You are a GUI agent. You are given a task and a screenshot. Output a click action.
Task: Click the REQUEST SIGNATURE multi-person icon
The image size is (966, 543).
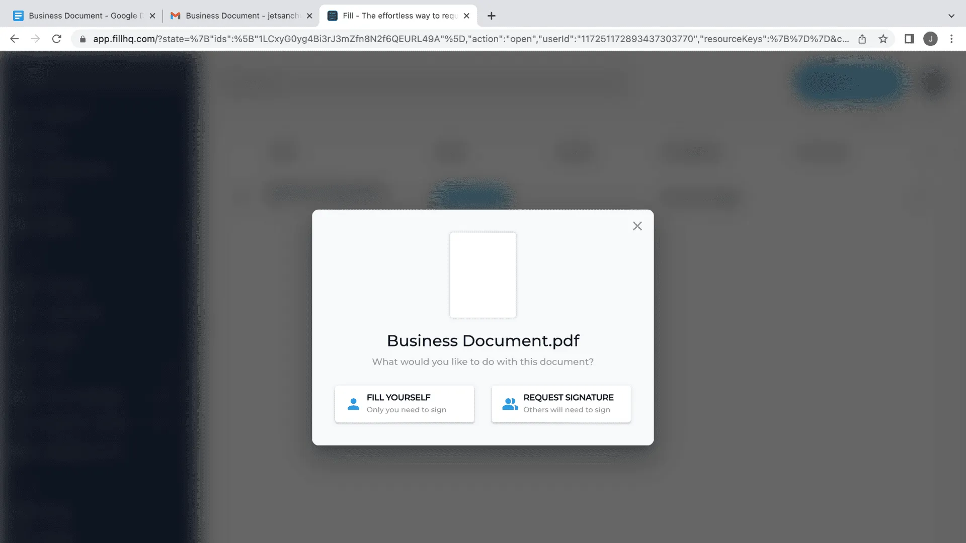click(x=510, y=403)
